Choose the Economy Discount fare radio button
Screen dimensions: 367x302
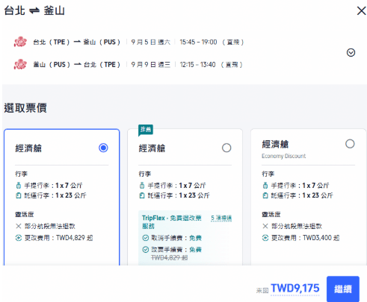(x=350, y=144)
